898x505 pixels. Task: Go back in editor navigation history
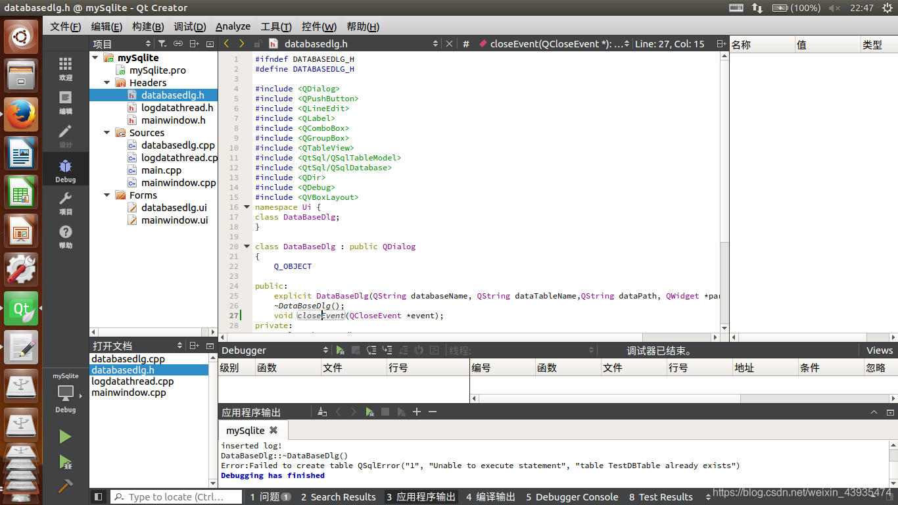coord(227,43)
